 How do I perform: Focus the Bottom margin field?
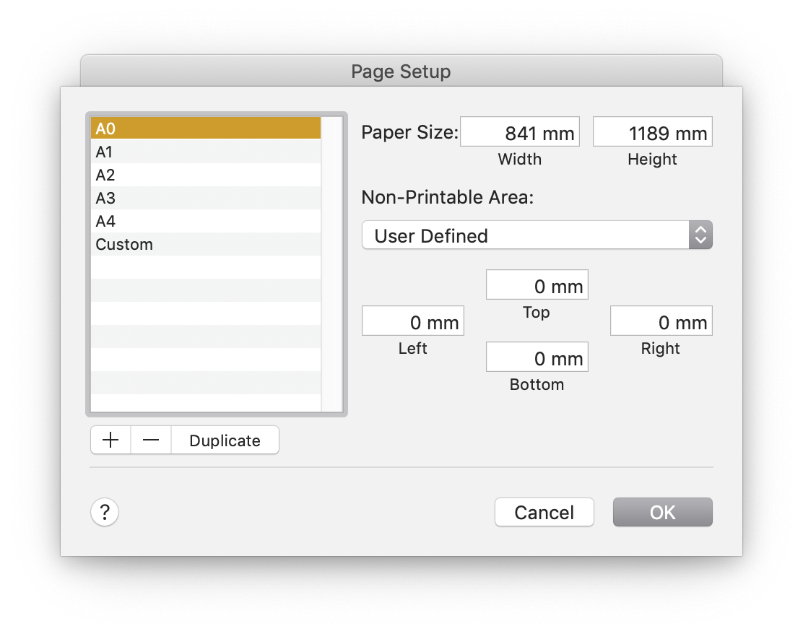[537, 357]
